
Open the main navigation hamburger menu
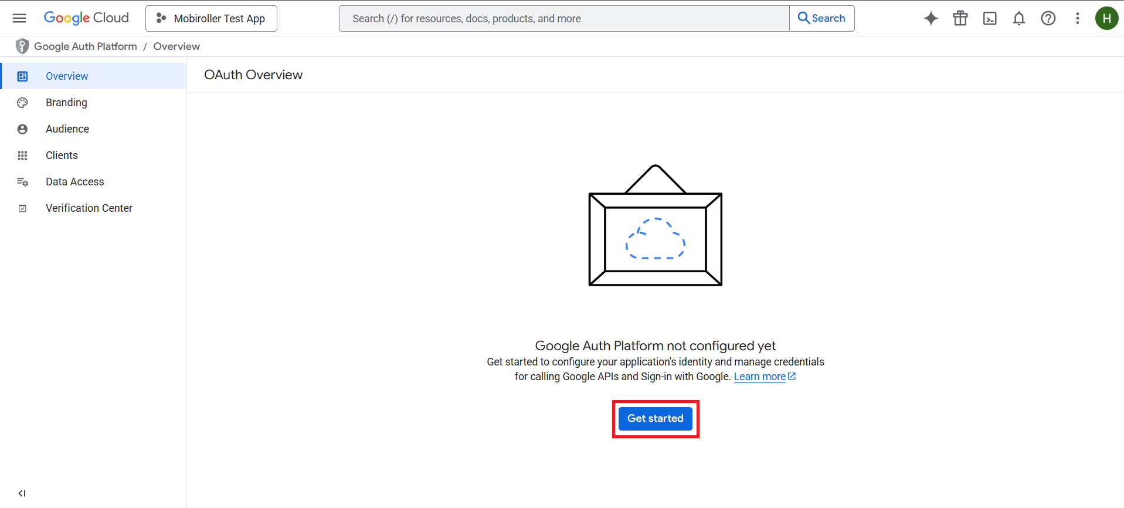pyautogui.click(x=19, y=18)
